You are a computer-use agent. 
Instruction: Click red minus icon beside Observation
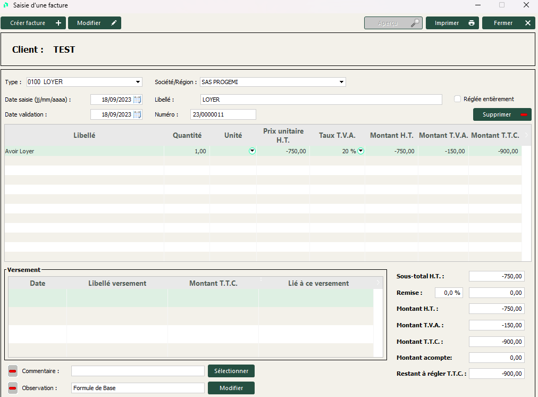point(13,388)
